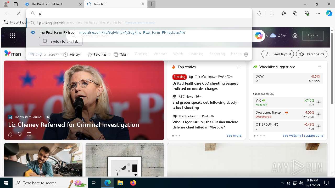Open the tab actions menu icon
Viewport: 335px width, 188px height.
(16, 4)
